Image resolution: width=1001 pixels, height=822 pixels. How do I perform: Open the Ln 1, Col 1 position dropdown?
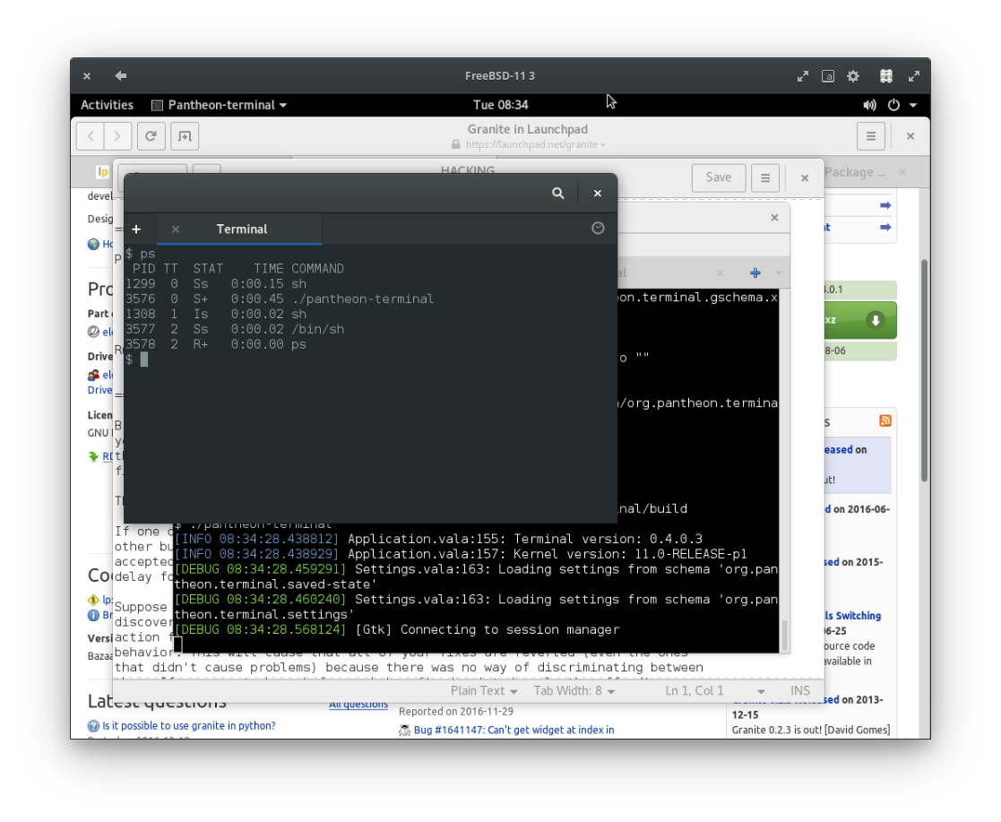pyautogui.click(x=713, y=690)
